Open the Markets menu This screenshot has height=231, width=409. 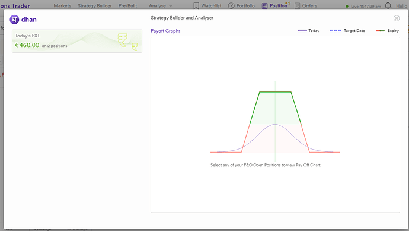62,6
